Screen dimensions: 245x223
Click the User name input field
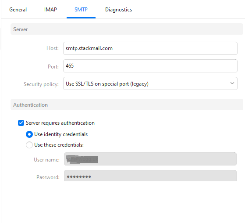click(150, 159)
